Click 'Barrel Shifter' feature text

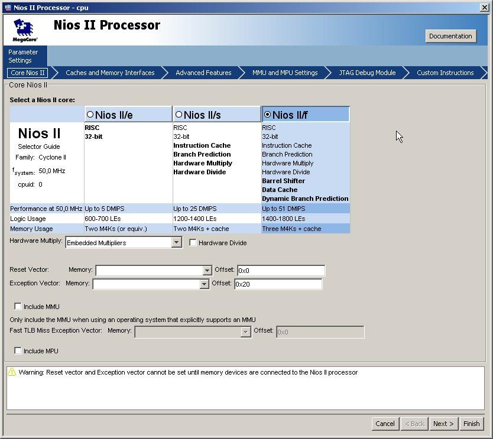tap(283, 181)
